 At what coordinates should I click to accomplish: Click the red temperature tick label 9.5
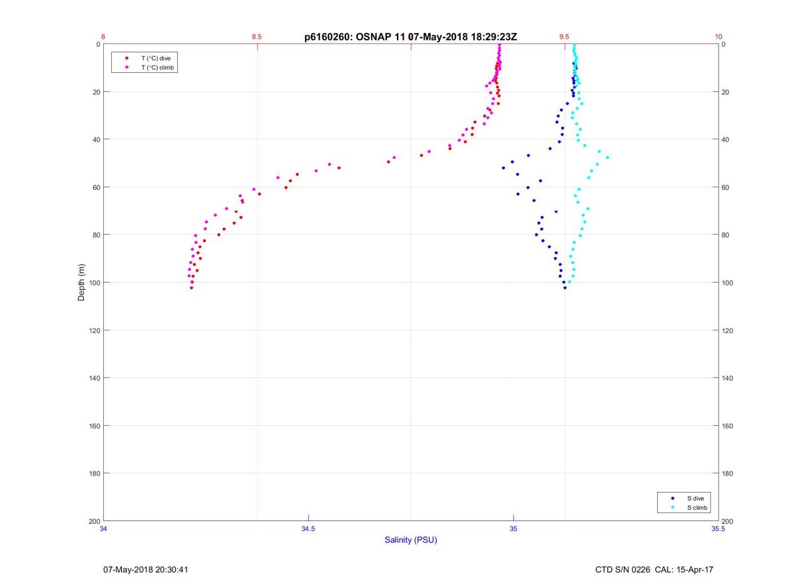pyautogui.click(x=564, y=37)
